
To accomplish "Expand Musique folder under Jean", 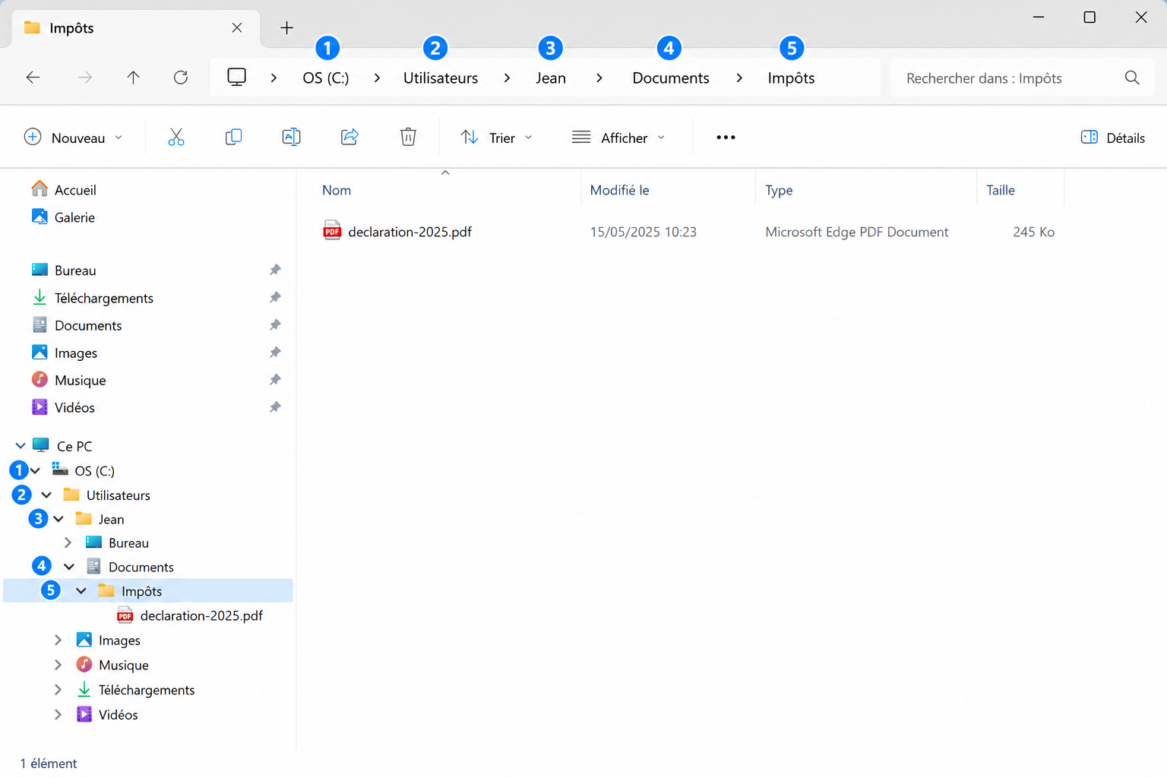I will tap(58, 665).
